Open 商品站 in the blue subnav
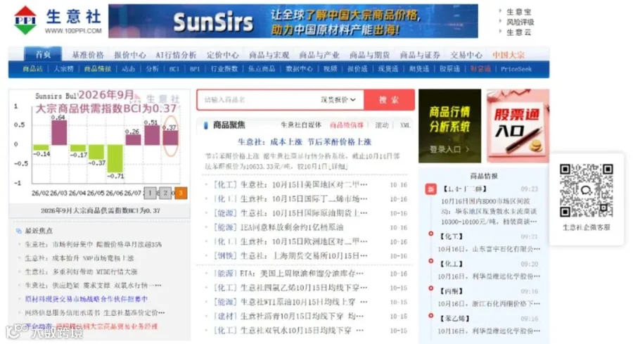 coord(32,69)
